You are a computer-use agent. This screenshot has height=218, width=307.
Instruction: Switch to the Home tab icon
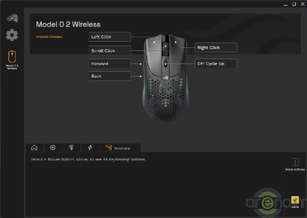34,148
